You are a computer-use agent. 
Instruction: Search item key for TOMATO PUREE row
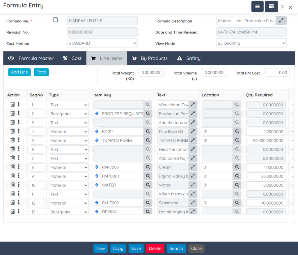148,141
